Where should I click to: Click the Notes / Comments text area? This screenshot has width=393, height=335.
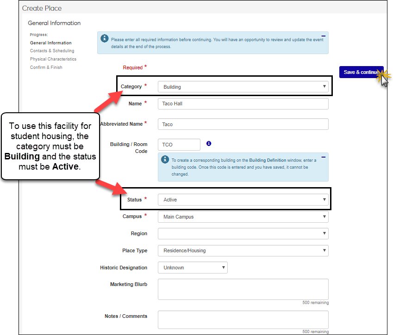point(243,319)
